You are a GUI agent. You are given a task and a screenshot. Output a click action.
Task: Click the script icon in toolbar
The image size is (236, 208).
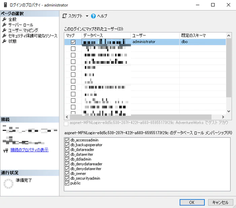click(64, 16)
